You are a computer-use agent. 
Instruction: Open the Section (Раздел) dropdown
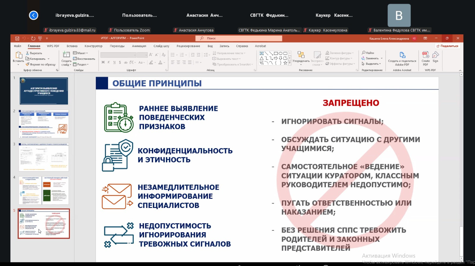point(88,65)
